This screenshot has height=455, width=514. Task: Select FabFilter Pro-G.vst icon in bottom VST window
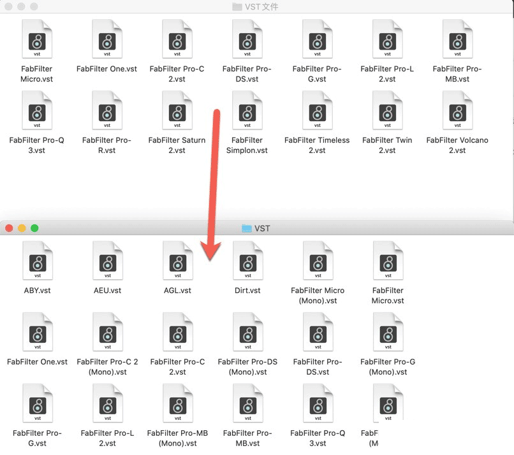[38, 403]
